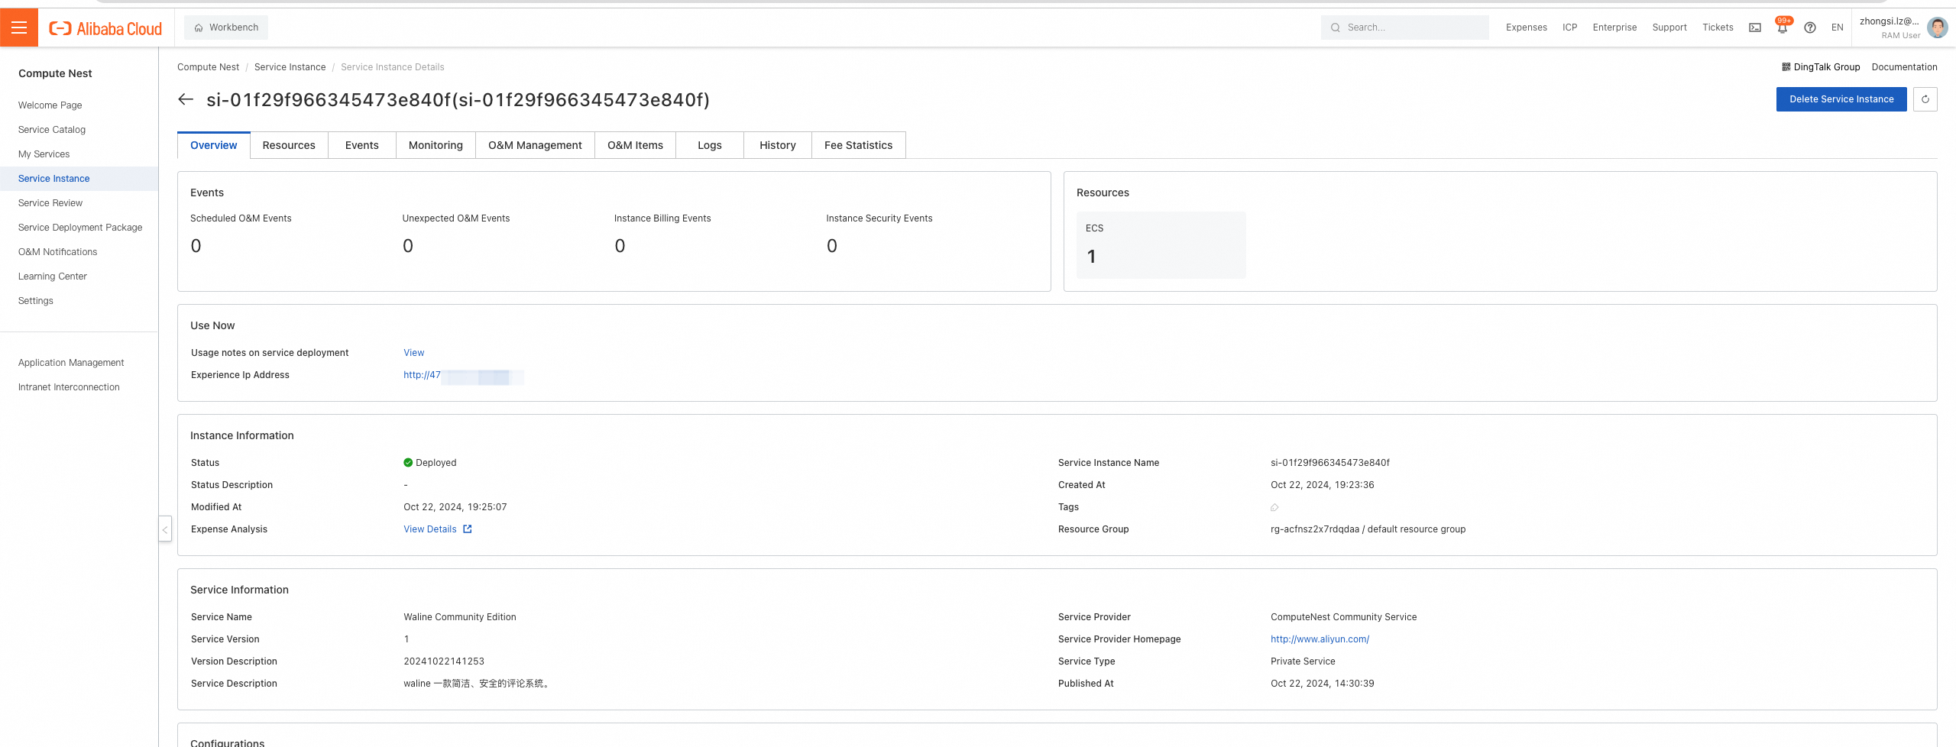The width and height of the screenshot is (1956, 747).
Task: Open Tickets in the top bar
Action: tap(1718, 27)
